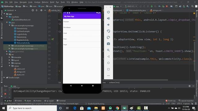Click emulator Overview square in side panel
The image size is (198, 111).
coord(108,69)
